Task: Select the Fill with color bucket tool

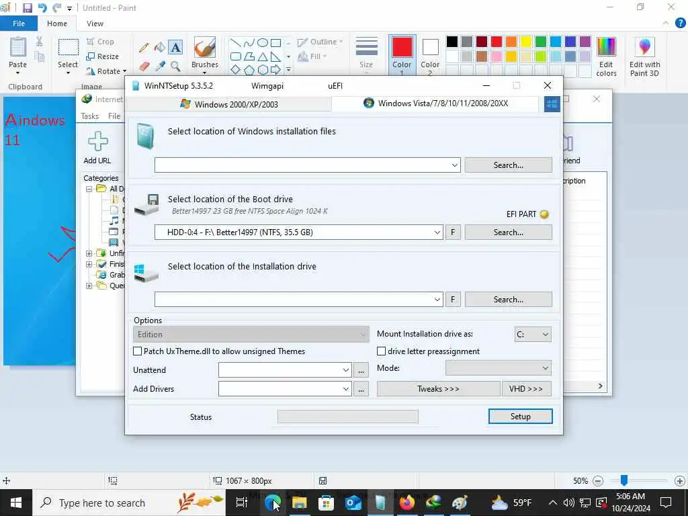Action: click(160, 48)
